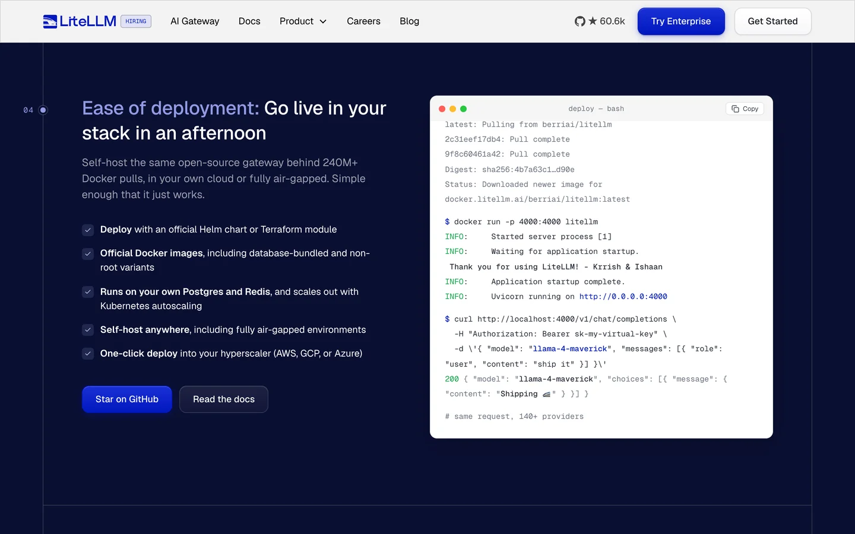Click the 60.6k GitHub stars count
Viewport: 855px width, 534px height.
pyautogui.click(x=612, y=21)
